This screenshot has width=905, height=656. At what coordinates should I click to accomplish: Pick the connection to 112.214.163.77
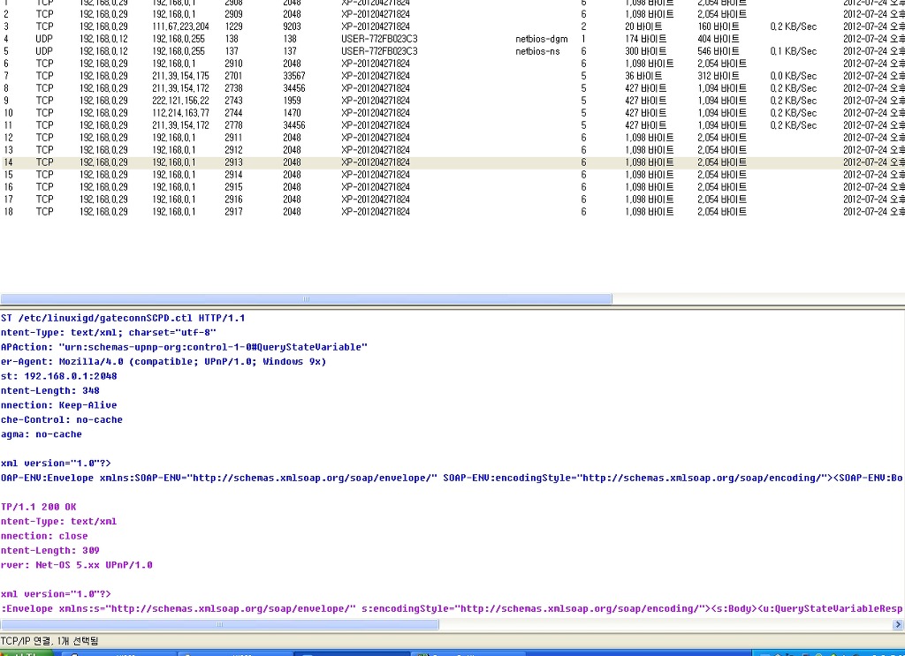pos(180,113)
